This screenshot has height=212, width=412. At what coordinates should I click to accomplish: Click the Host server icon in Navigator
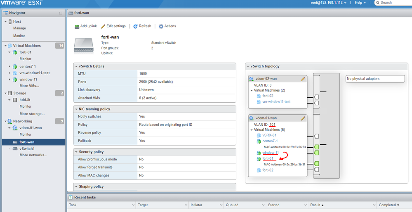tap(10, 21)
